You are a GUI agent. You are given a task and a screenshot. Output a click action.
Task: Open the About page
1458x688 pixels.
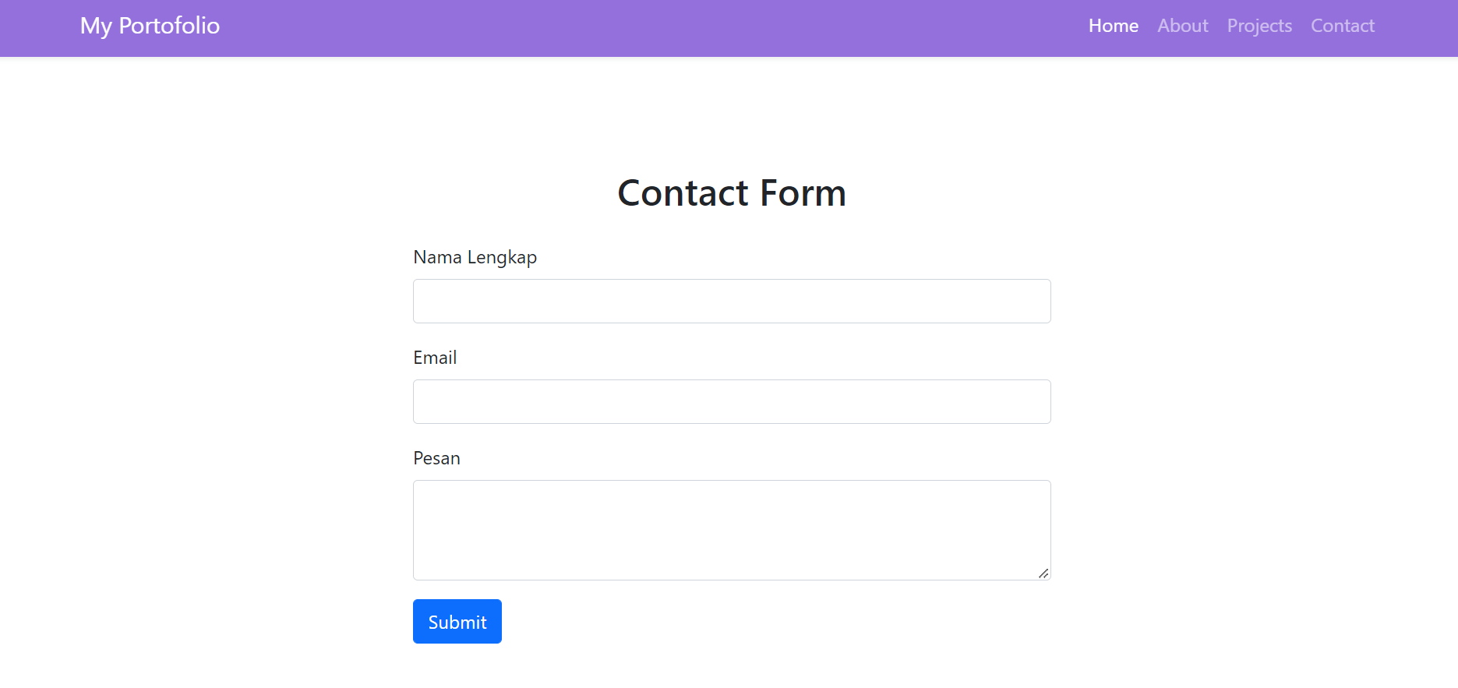point(1182,25)
